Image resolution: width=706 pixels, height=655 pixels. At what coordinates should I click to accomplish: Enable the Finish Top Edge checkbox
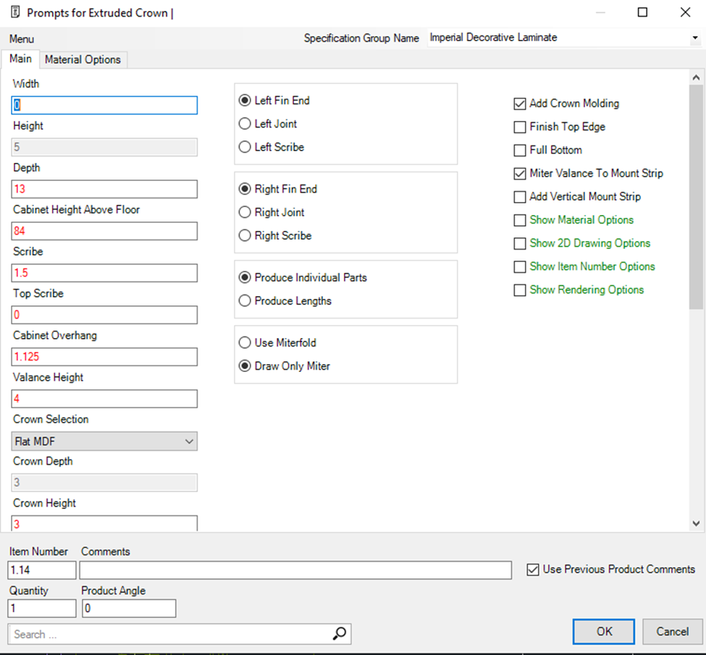point(519,127)
